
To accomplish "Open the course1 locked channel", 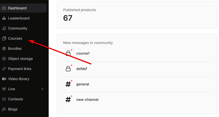I will 83,54.
